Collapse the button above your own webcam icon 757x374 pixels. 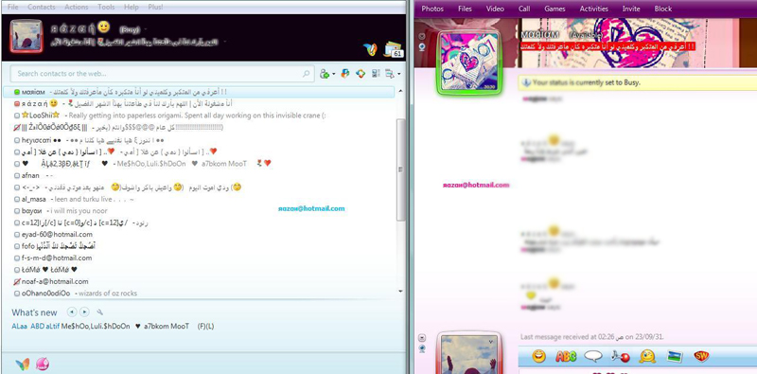pyautogui.click(x=422, y=337)
